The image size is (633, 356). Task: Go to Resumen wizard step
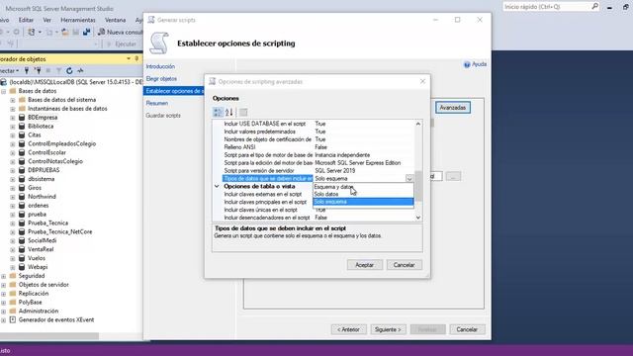click(x=156, y=103)
